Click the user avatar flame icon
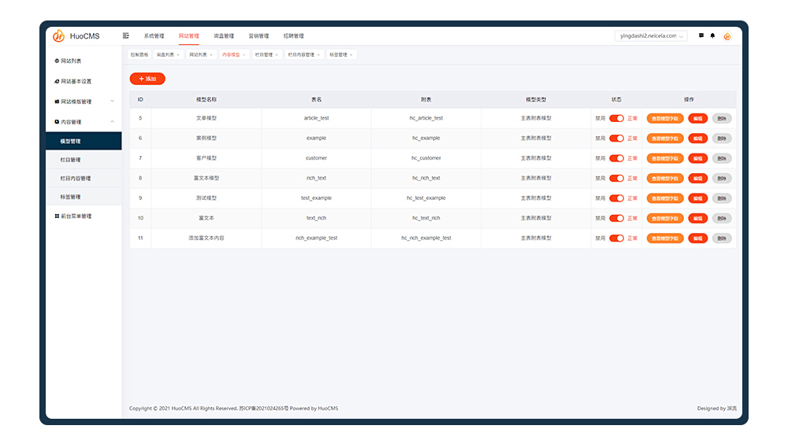Viewport: 788px width, 444px height. pyautogui.click(x=727, y=36)
